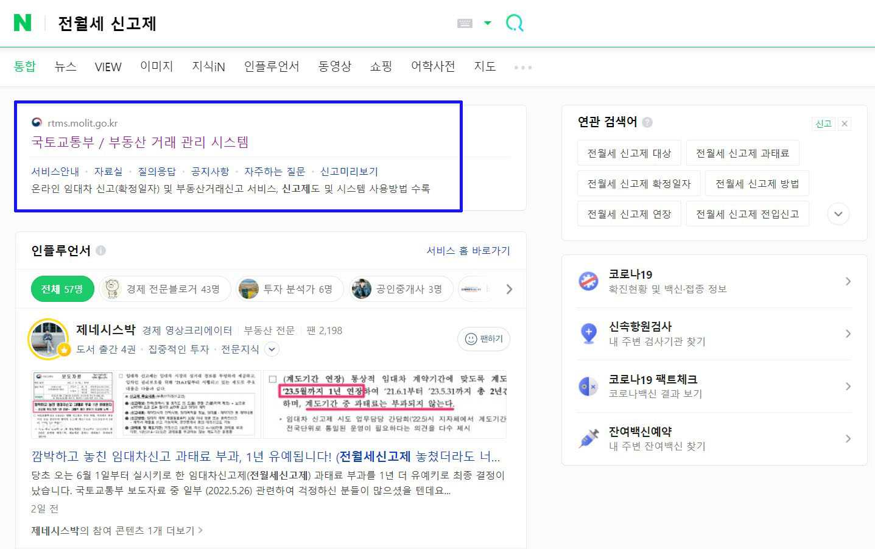Show more tabs via three-dot icon
875x549 pixels.
pyautogui.click(x=523, y=68)
